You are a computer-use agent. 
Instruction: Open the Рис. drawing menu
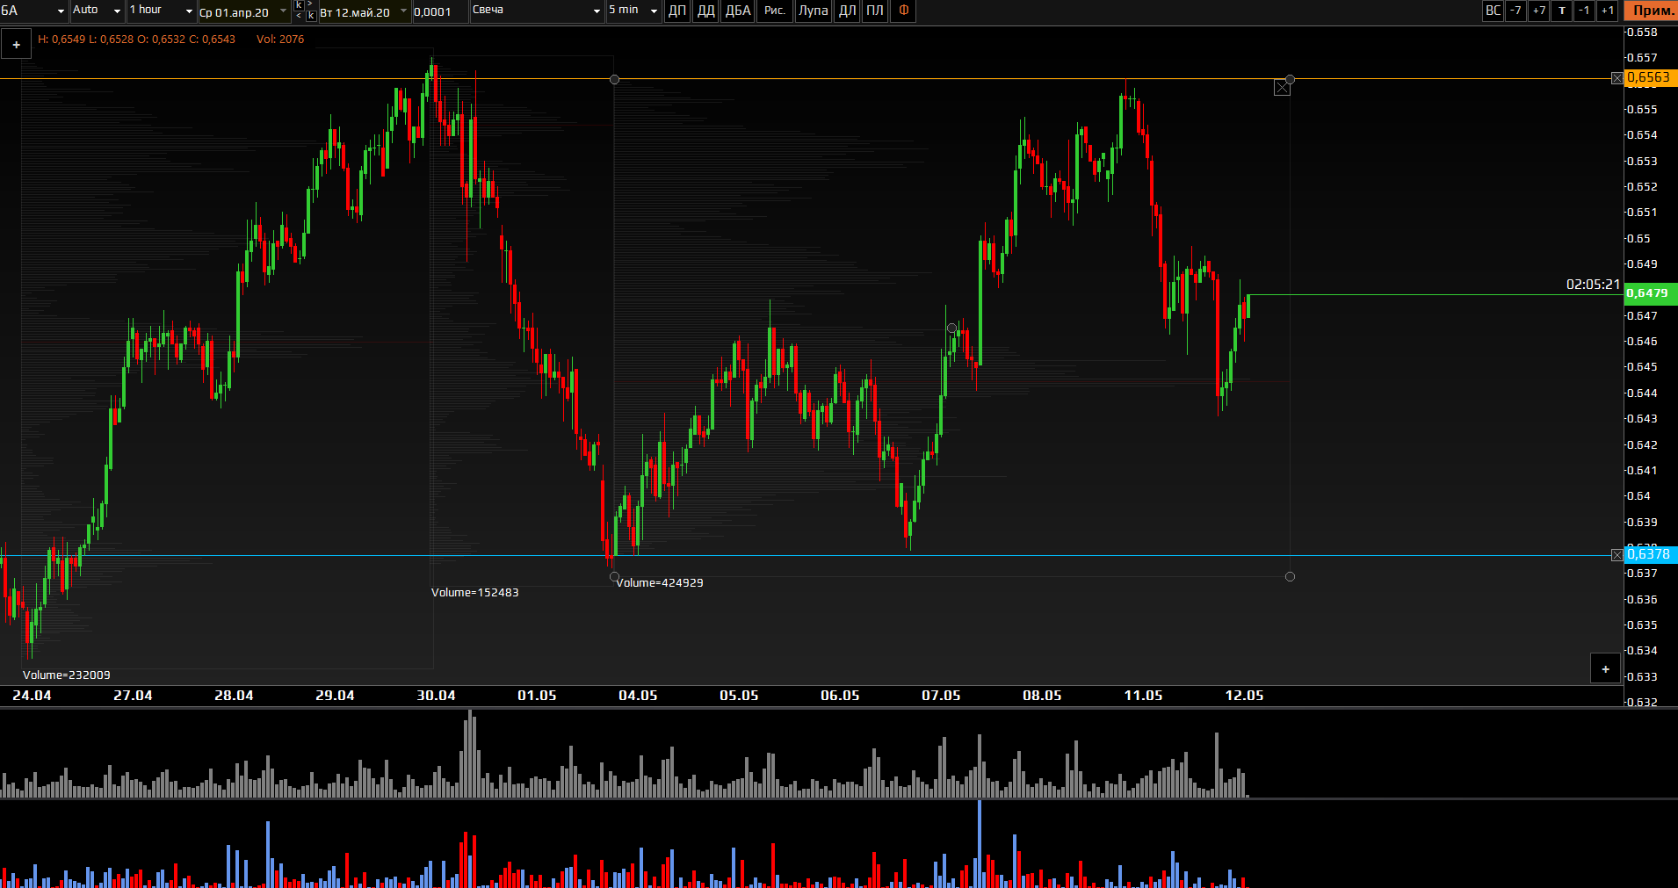click(774, 11)
